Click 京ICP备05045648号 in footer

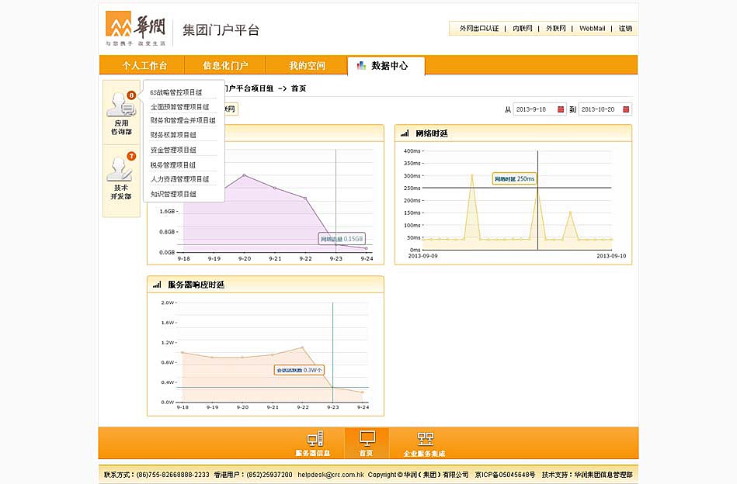pos(505,475)
